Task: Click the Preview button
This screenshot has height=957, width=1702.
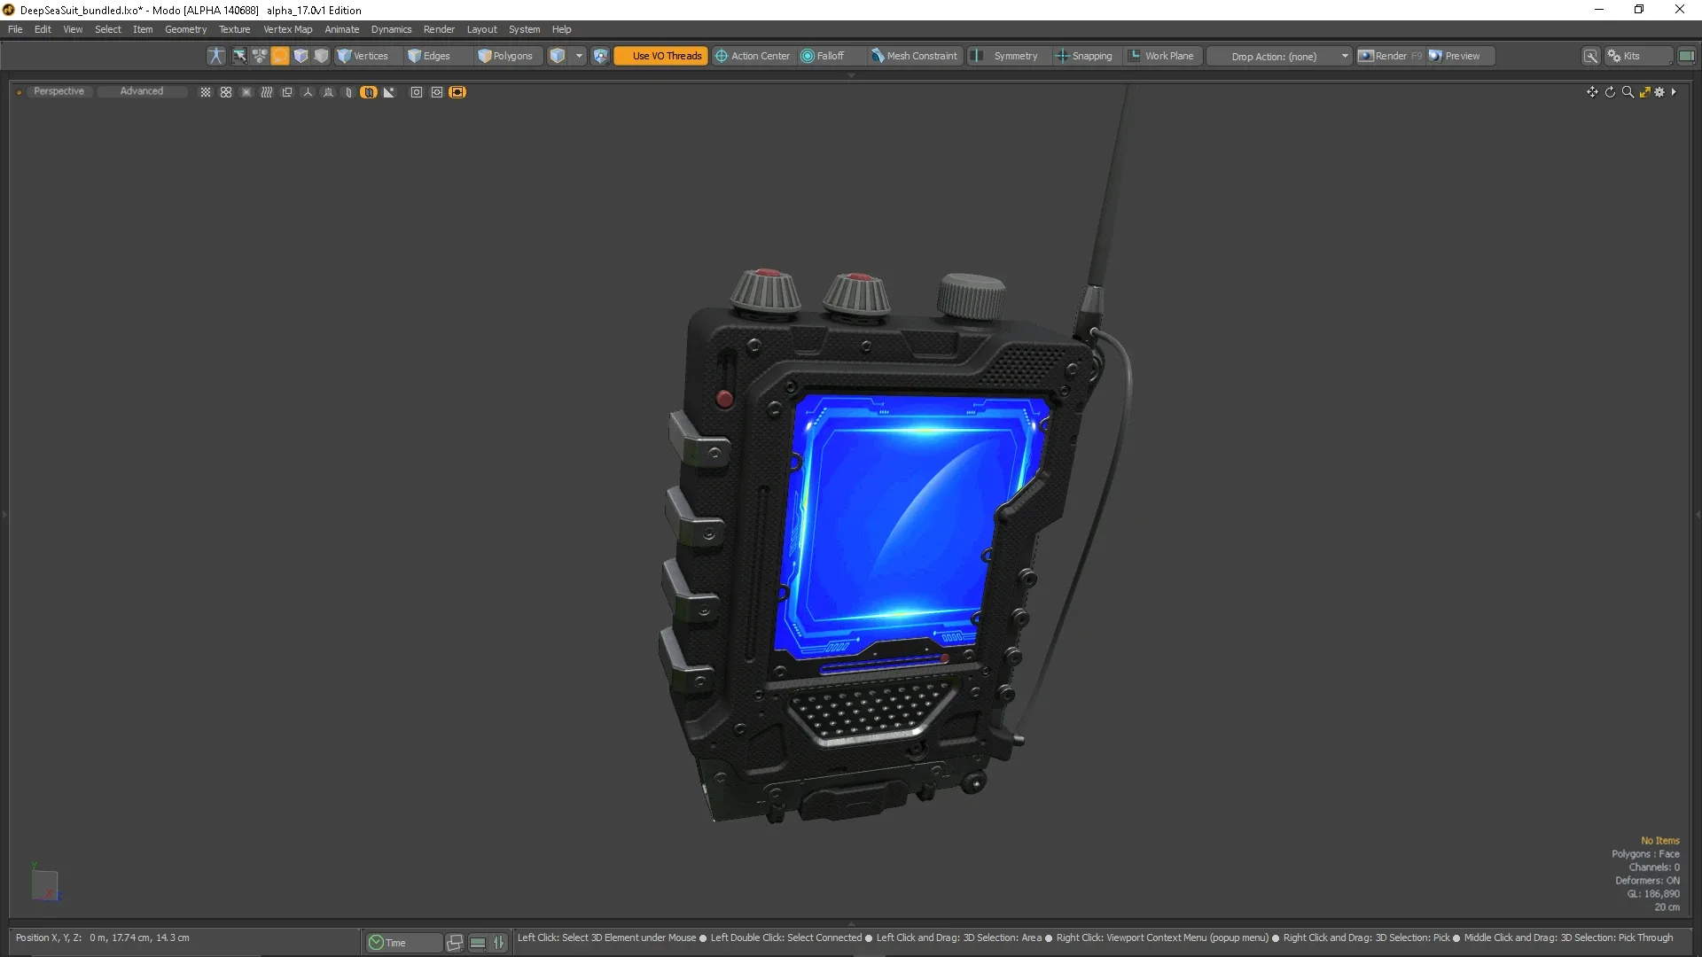Action: pos(1460,56)
